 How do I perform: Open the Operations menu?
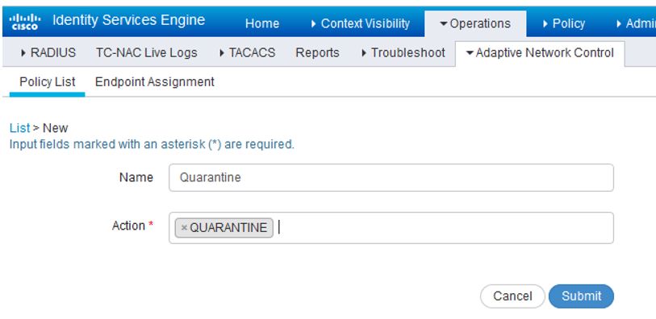click(x=475, y=23)
